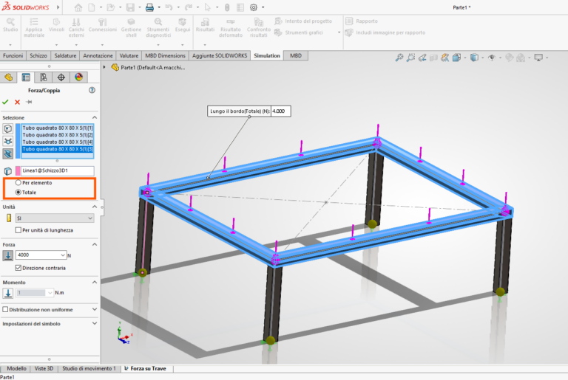Click the pushpin icon in Forza/Coppia panel
The image size is (568, 380).
pyautogui.click(x=29, y=102)
